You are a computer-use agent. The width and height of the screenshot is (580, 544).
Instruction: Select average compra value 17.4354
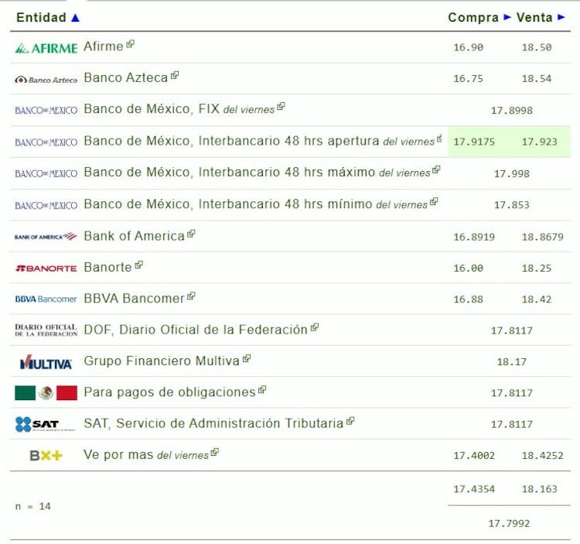[x=474, y=489]
